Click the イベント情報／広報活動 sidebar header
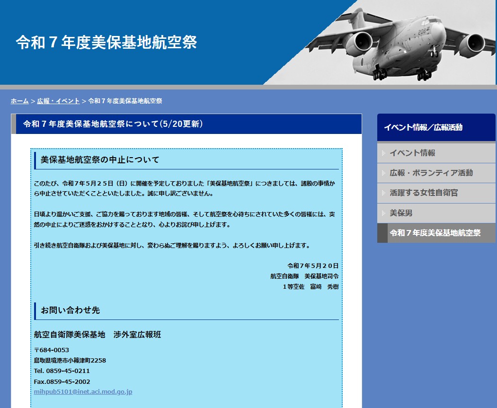 pyautogui.click(x=436, y=127)
